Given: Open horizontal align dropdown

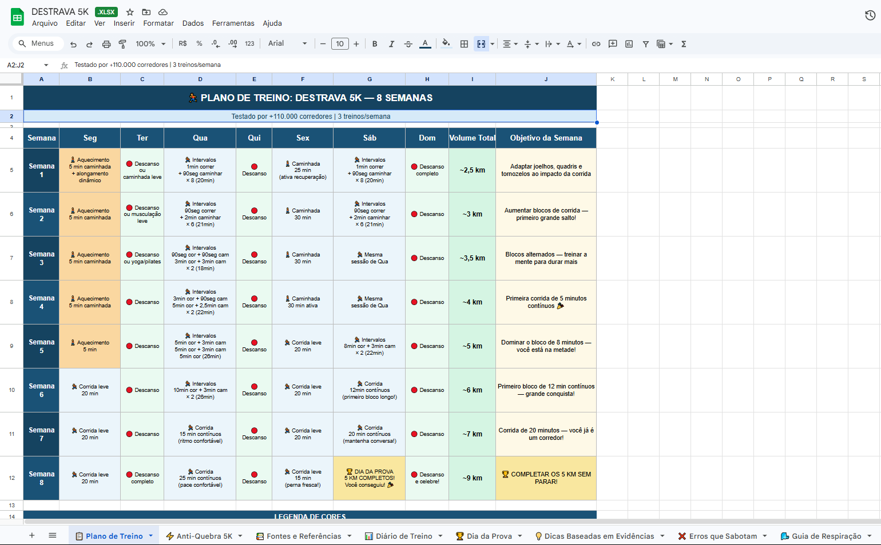Looking at the screenshot, I should click(510, 44).
